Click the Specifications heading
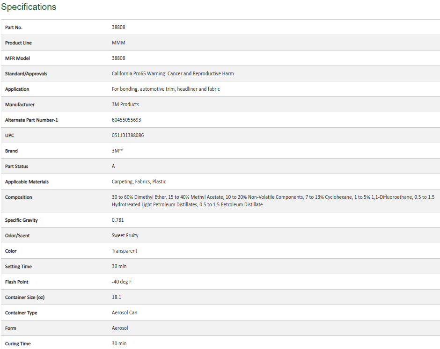 29,7
